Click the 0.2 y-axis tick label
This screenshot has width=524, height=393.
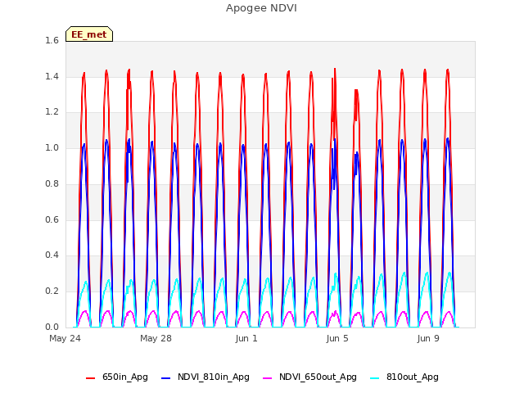(52, 291)
